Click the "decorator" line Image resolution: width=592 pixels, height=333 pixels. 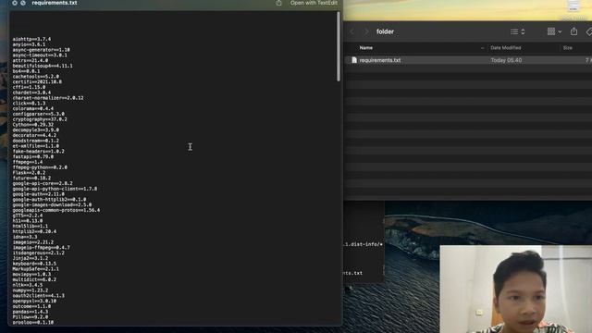coord(34,135)
